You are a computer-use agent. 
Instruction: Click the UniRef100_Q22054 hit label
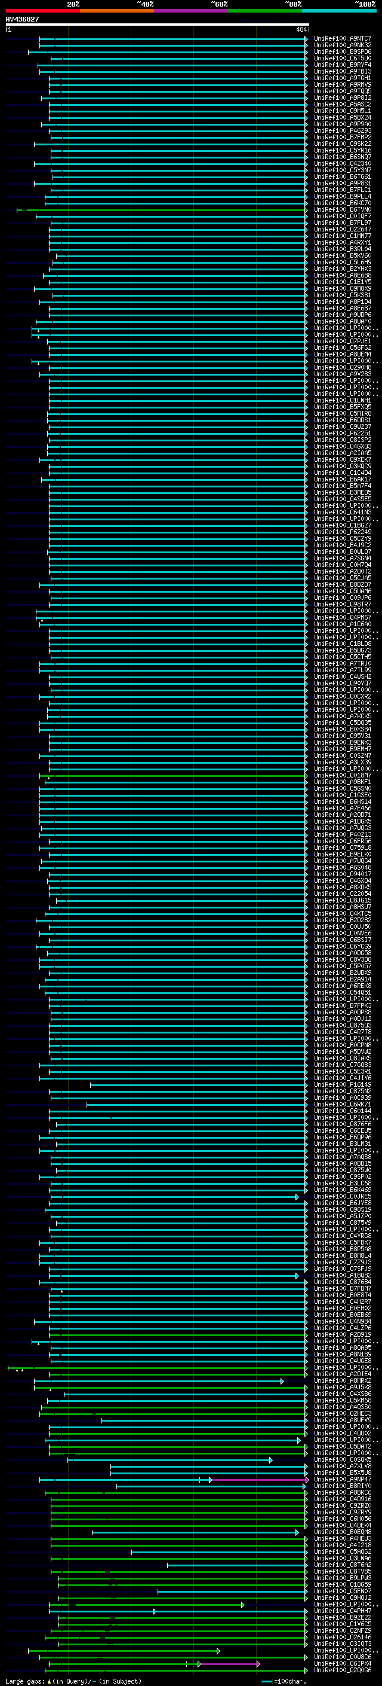click(342, 894)
